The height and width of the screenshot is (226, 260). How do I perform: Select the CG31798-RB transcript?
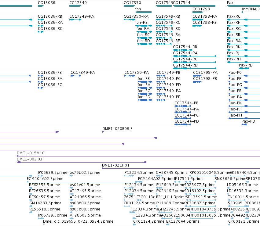point(197,26)
